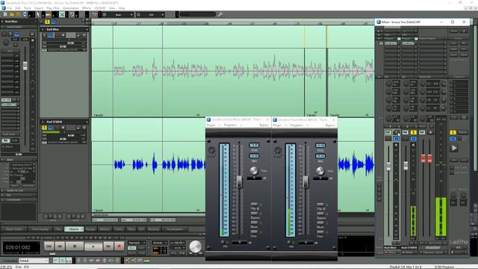This screenshot has width=478, height=269.
Task: Click speaker monitoring icon on Aud Blue track
Action: 63,35
